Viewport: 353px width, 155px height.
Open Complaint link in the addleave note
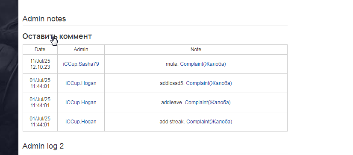pyautogui.click(x=208, y=102)
